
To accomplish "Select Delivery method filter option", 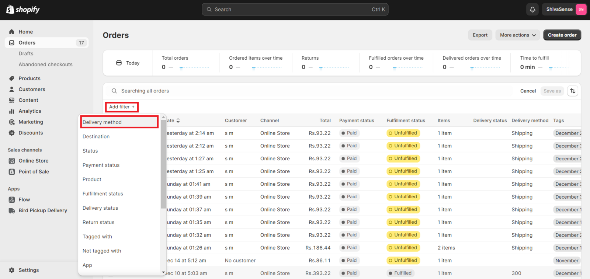I will [119, 122].
